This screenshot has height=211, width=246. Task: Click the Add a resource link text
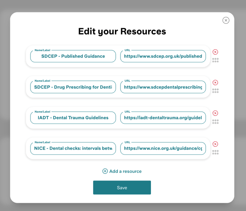coord(125,171)
